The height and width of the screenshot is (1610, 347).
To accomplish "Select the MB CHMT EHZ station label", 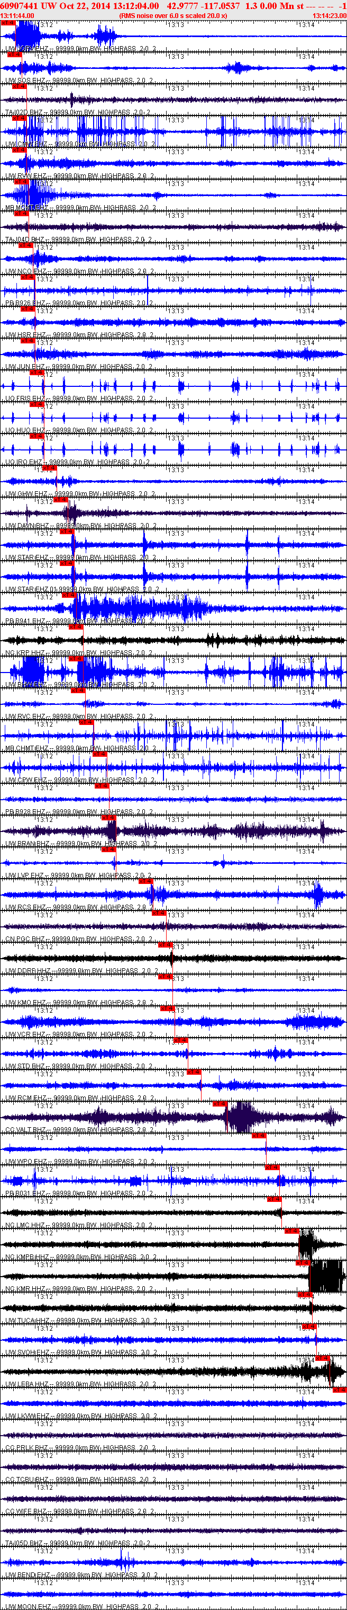I will [x=28, y=749].
